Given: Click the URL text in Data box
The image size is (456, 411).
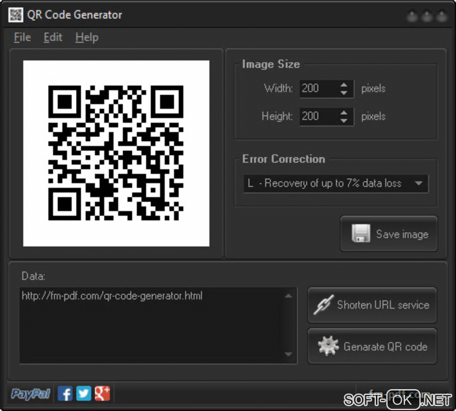Looking at the screenshot, I should 112,296.
